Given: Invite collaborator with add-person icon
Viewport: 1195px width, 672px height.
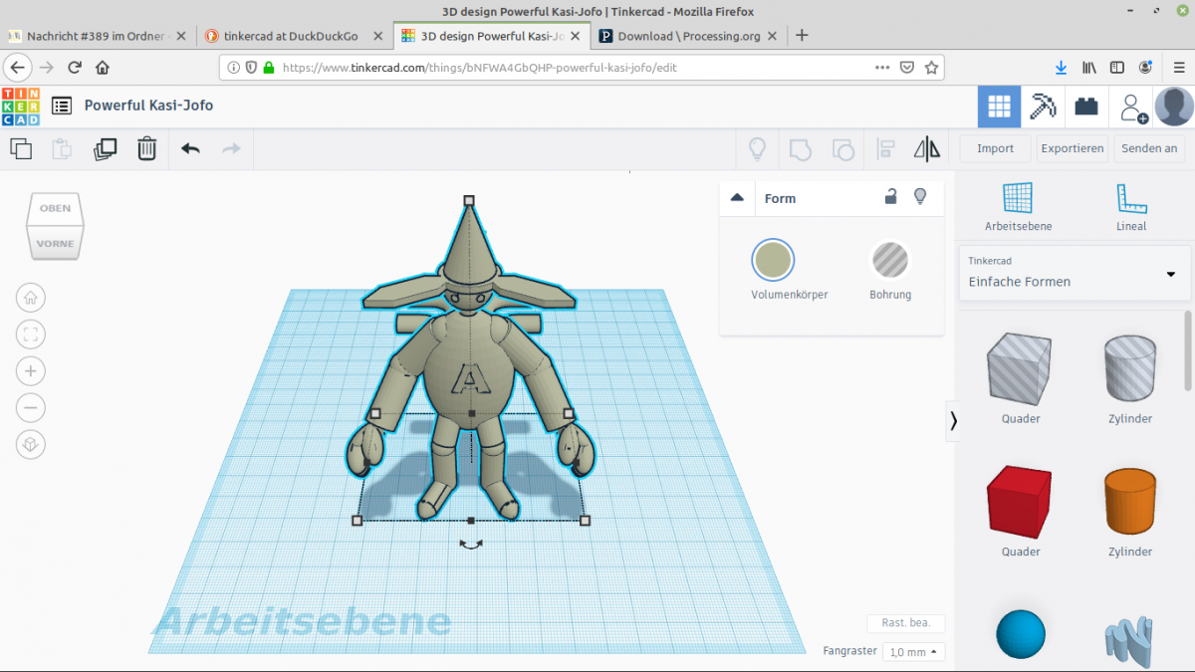Looking at the screenshot, I should 1133,107.
